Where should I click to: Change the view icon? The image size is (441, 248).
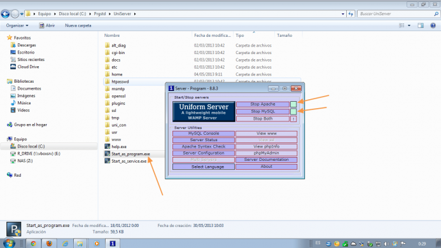[x=402, y=25]
